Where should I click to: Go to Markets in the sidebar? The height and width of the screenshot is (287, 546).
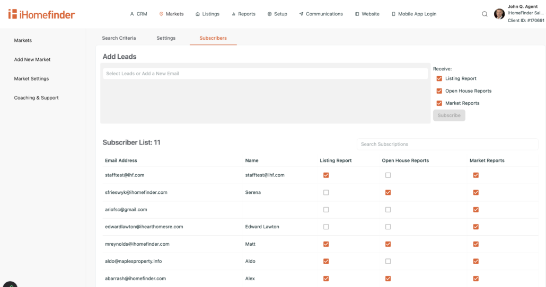click(x=23, y=40)
